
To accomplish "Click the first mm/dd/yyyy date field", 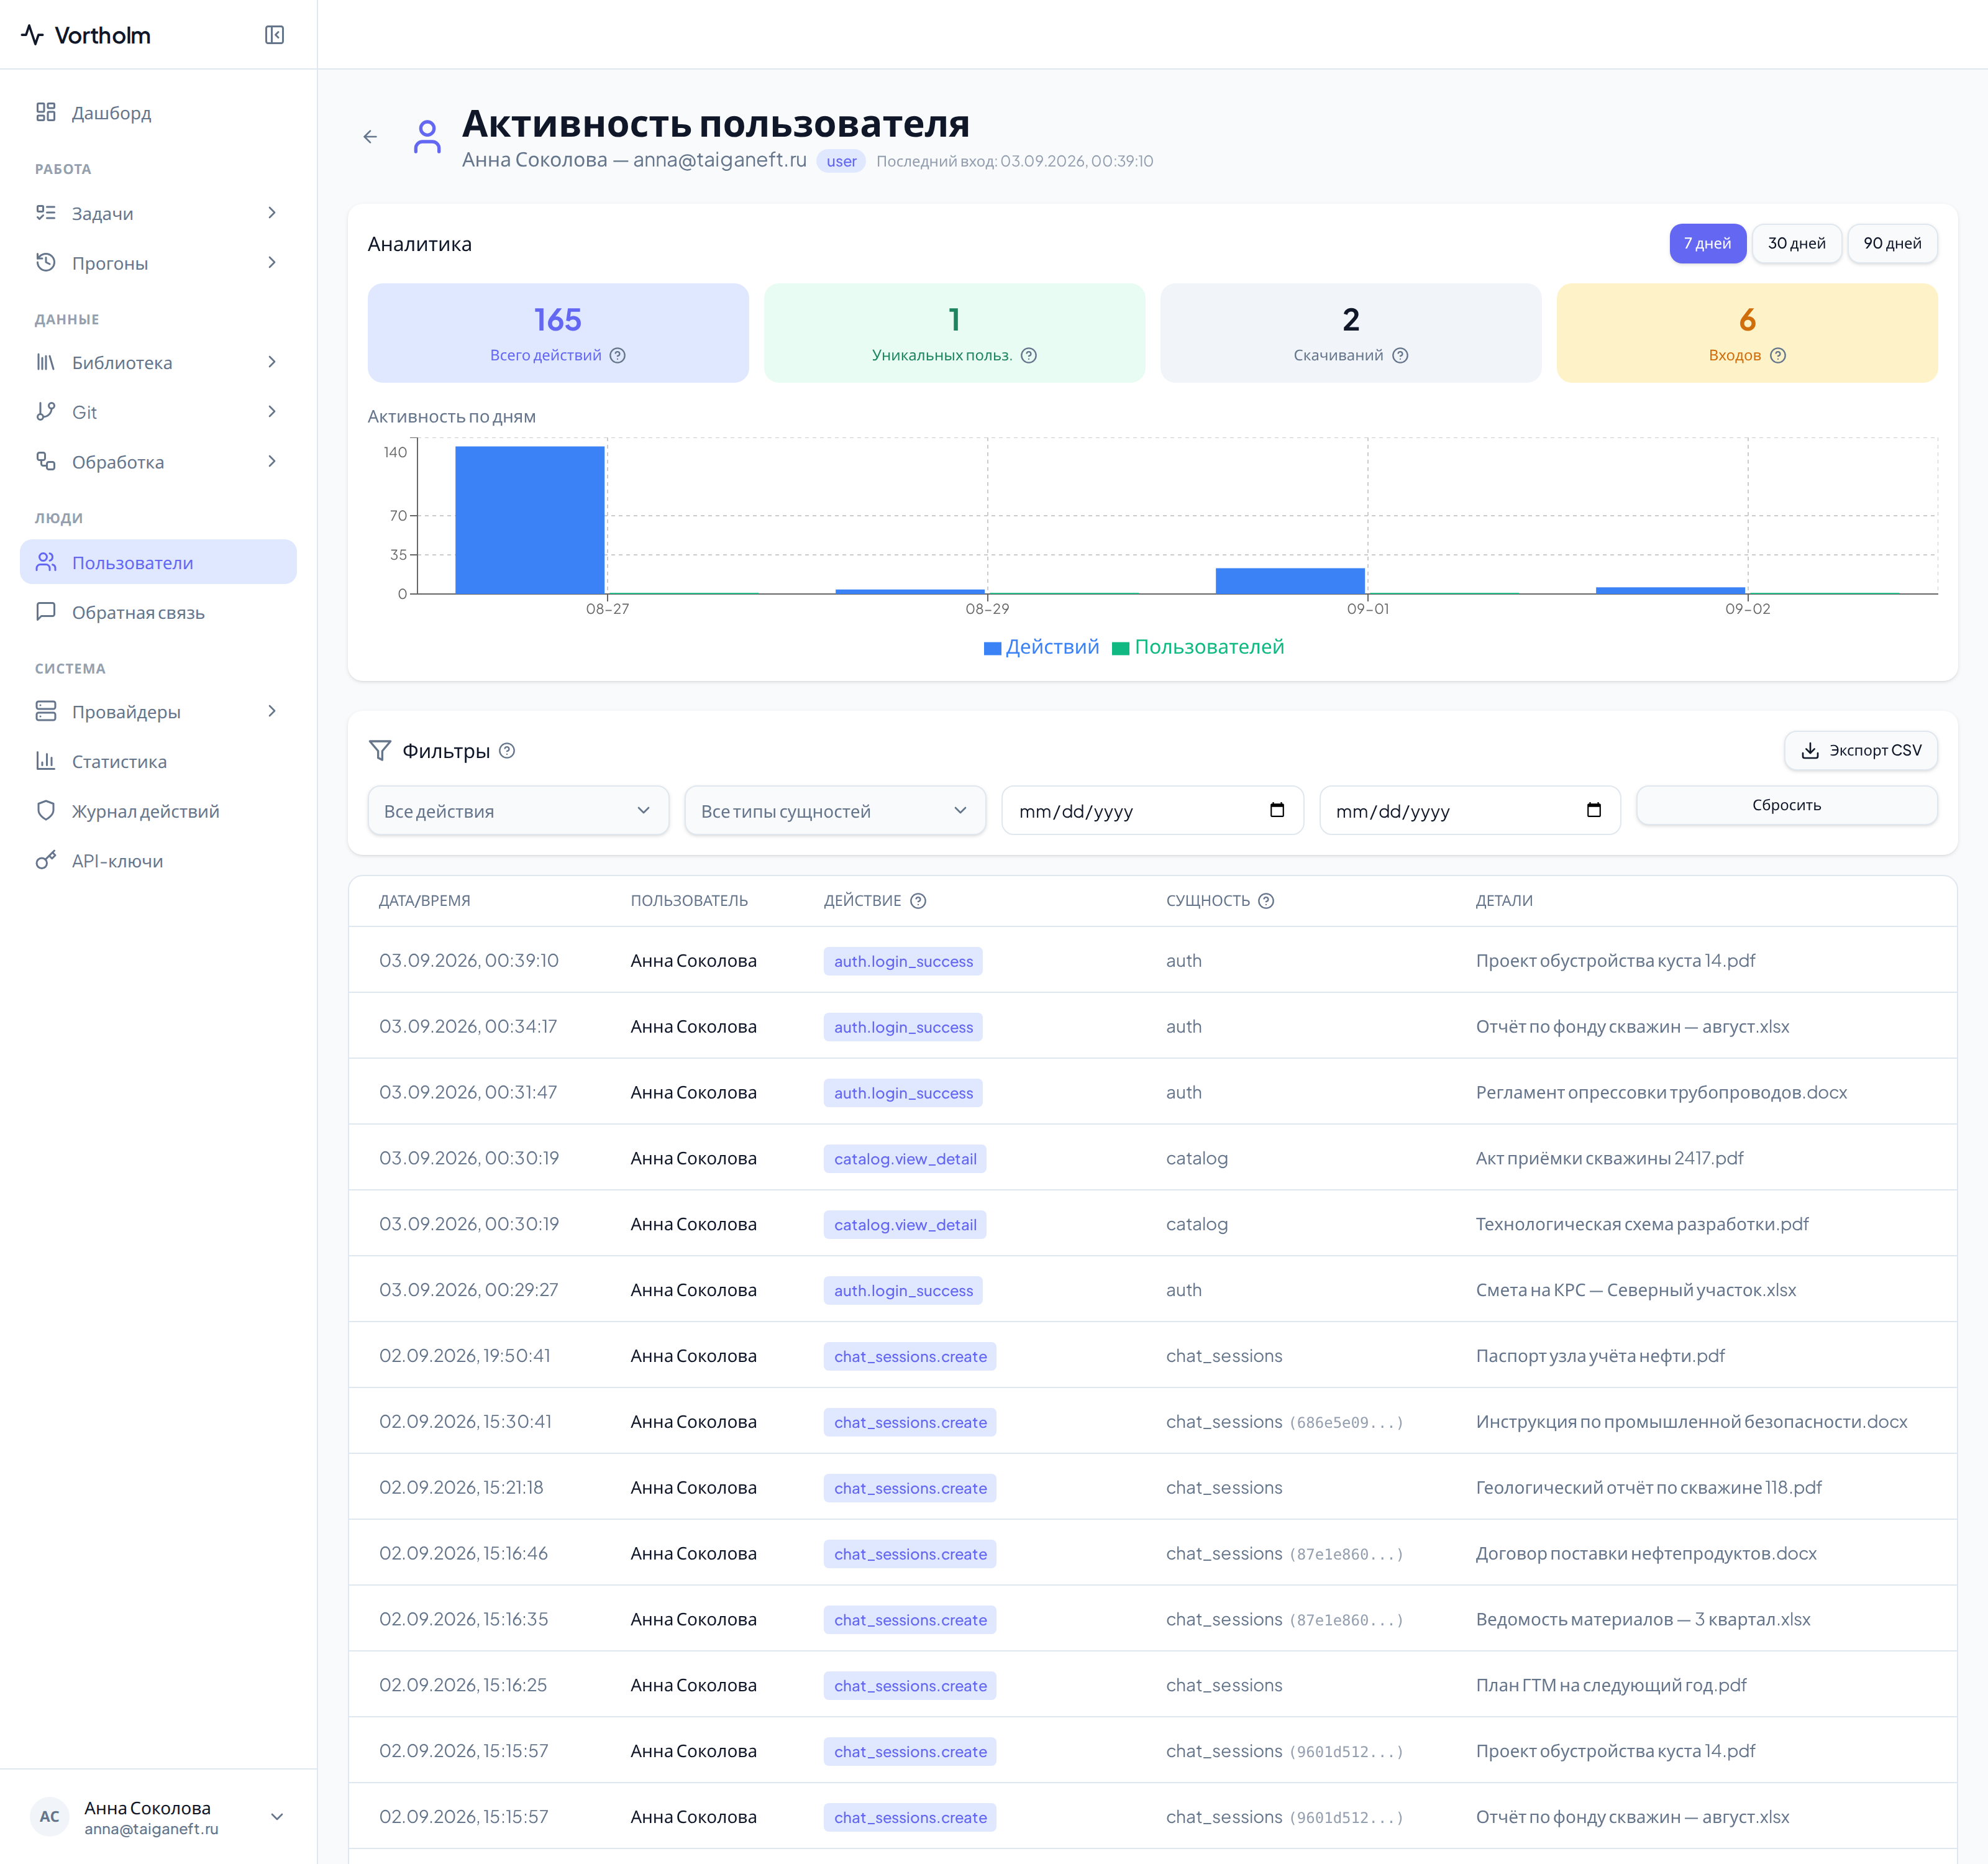I will [1152, 810].
